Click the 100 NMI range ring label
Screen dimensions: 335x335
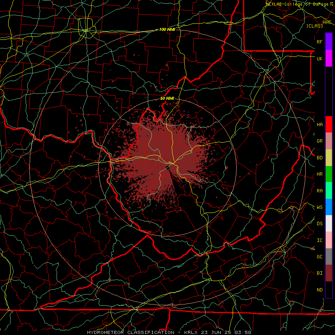[167, 29]
